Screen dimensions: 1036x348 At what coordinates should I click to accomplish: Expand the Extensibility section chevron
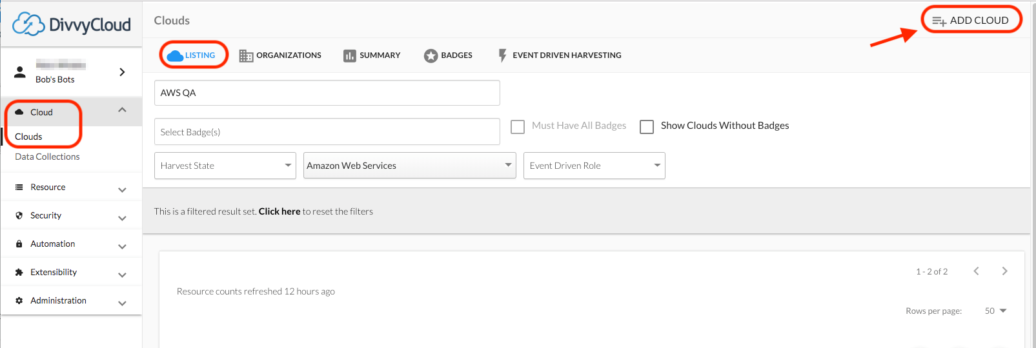click(x=122, y=275)
